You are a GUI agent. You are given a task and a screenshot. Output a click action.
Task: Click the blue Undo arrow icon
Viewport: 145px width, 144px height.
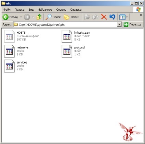[112, 17]
